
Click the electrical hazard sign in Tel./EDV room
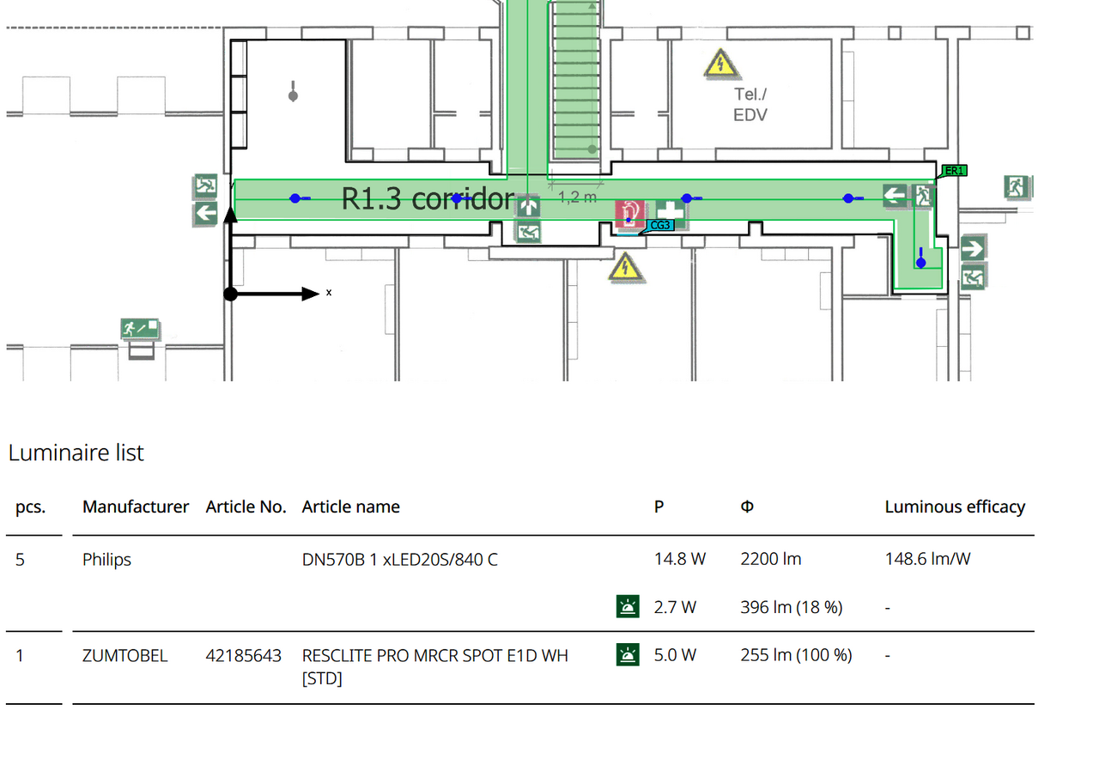(x=720, y=64)
